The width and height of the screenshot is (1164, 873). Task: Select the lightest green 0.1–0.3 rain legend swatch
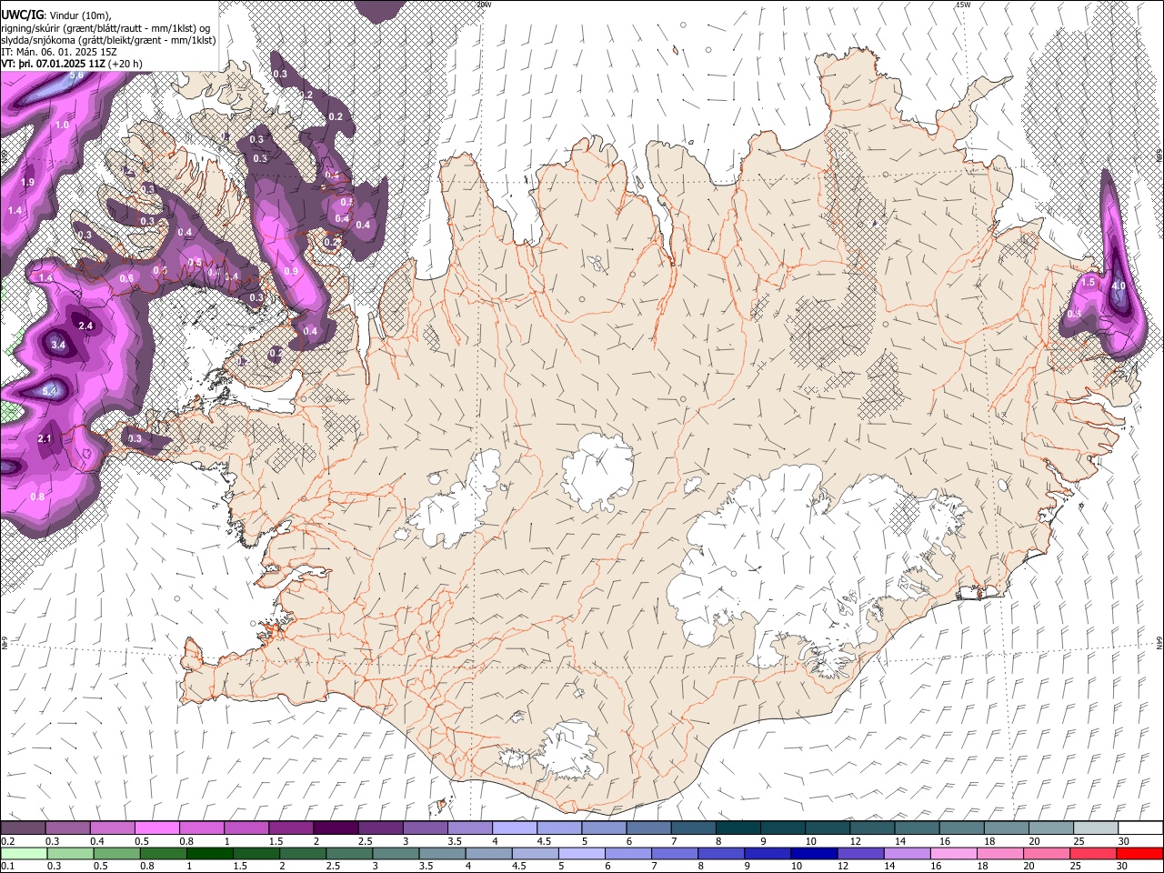click(23, 853)
